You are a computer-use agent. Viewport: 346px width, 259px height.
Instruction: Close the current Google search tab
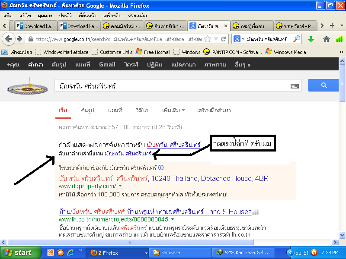226,26
